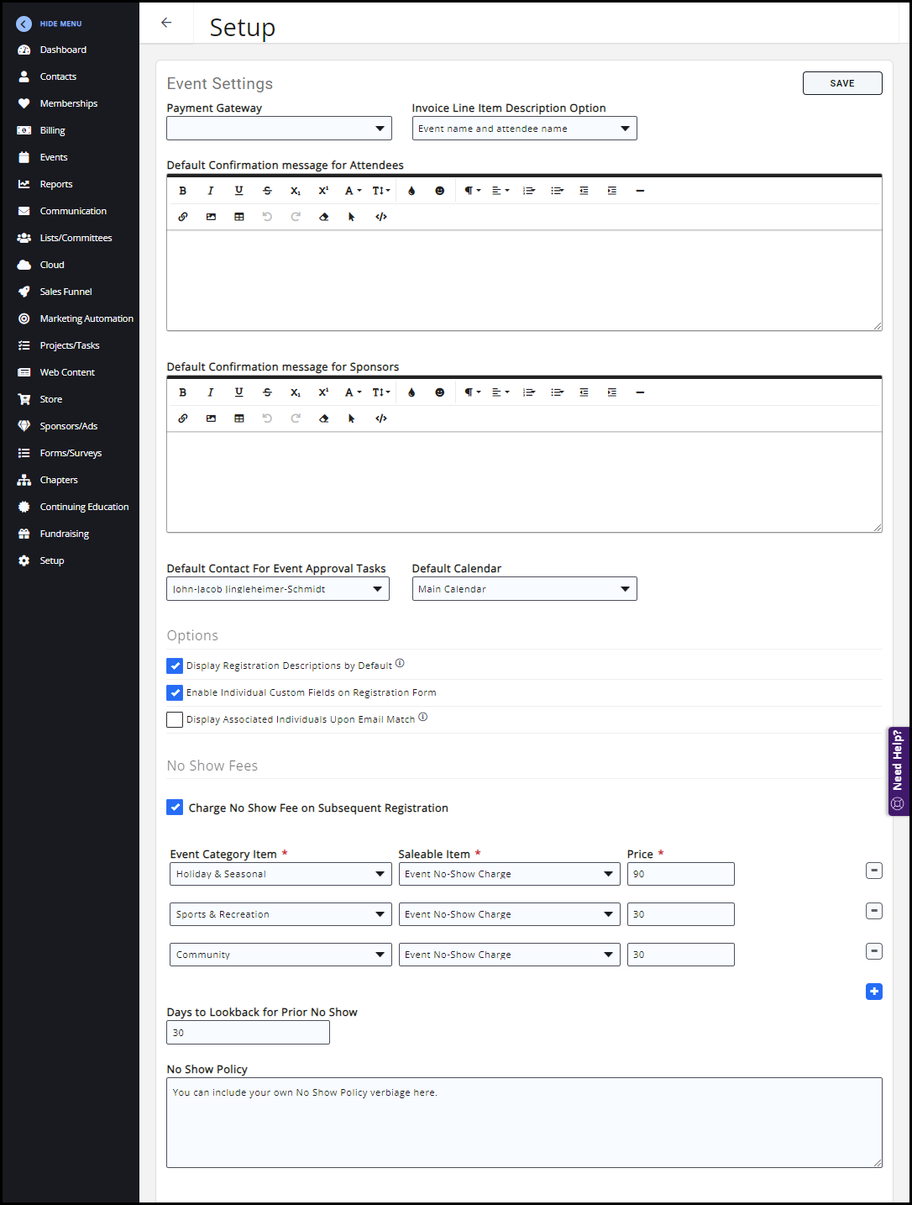Click the back arrow beside Setup title
The image size is (912, 1205).
pos(166,23)
